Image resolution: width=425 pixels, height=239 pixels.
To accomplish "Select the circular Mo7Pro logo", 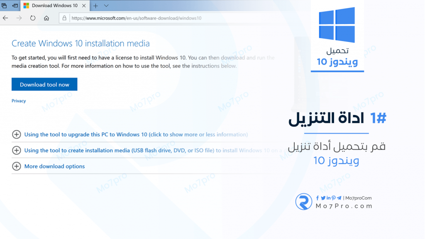I will click(304, 201).
